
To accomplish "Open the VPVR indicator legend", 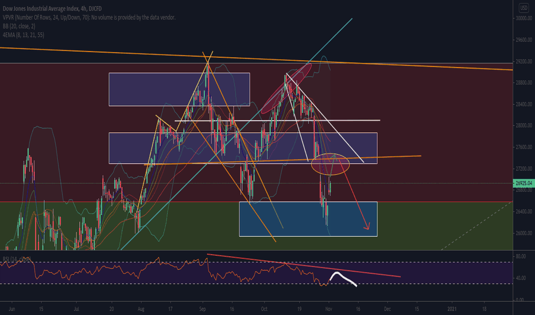I will 89,17.
